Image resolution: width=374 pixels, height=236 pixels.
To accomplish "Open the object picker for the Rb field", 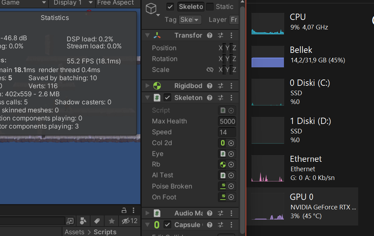I will 231,164.
